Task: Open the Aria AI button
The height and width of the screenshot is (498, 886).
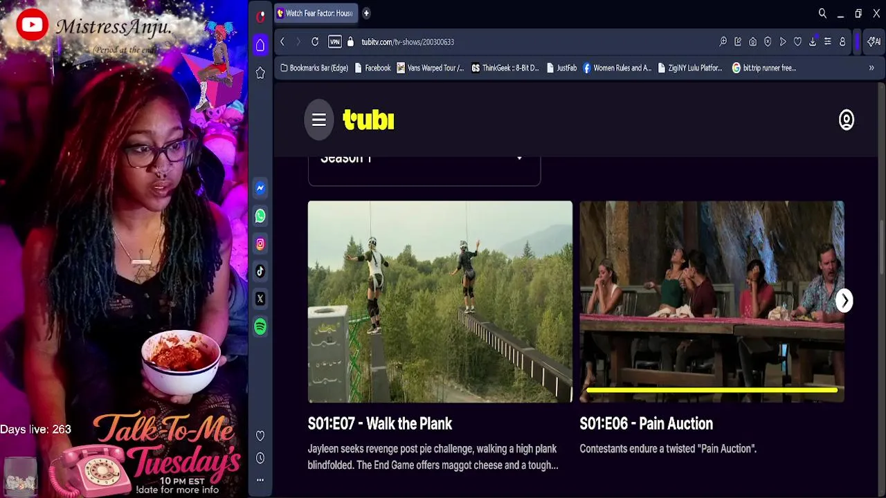Action: click(874, 42)
